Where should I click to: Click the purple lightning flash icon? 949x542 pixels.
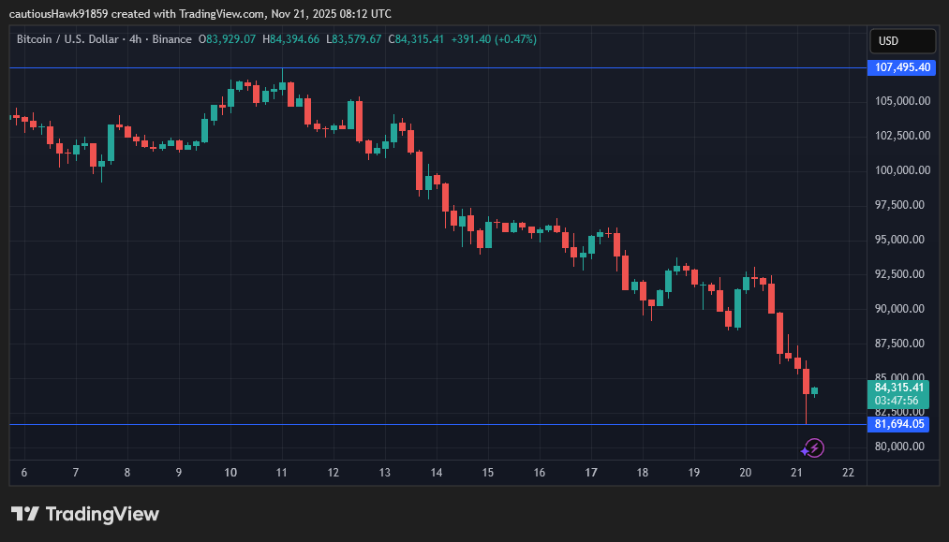click(x=813, y=448)
